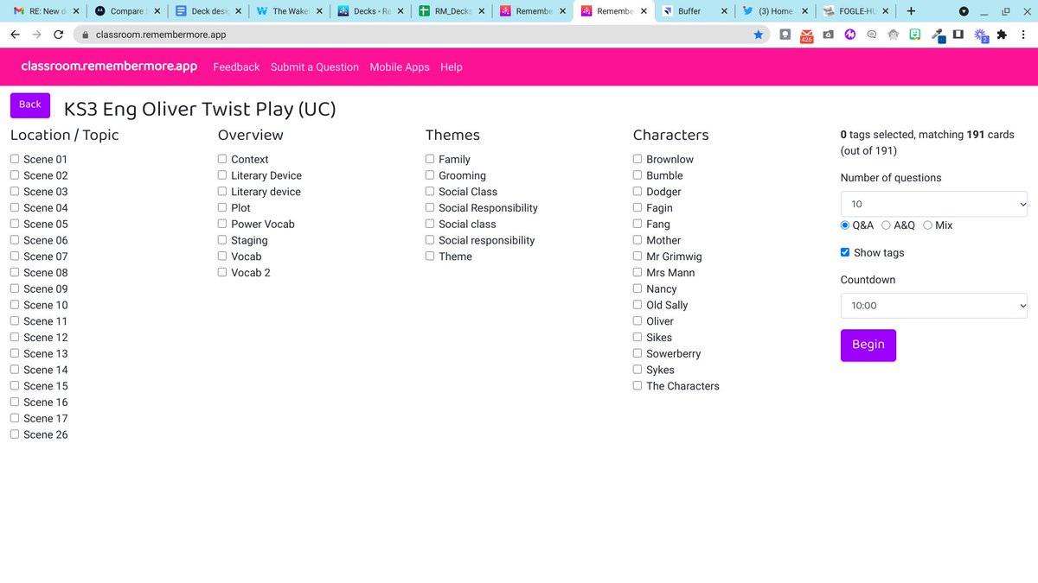Reload the page with the refresh icon
This screenshot has height=583, width=1038.
point(57,35)
